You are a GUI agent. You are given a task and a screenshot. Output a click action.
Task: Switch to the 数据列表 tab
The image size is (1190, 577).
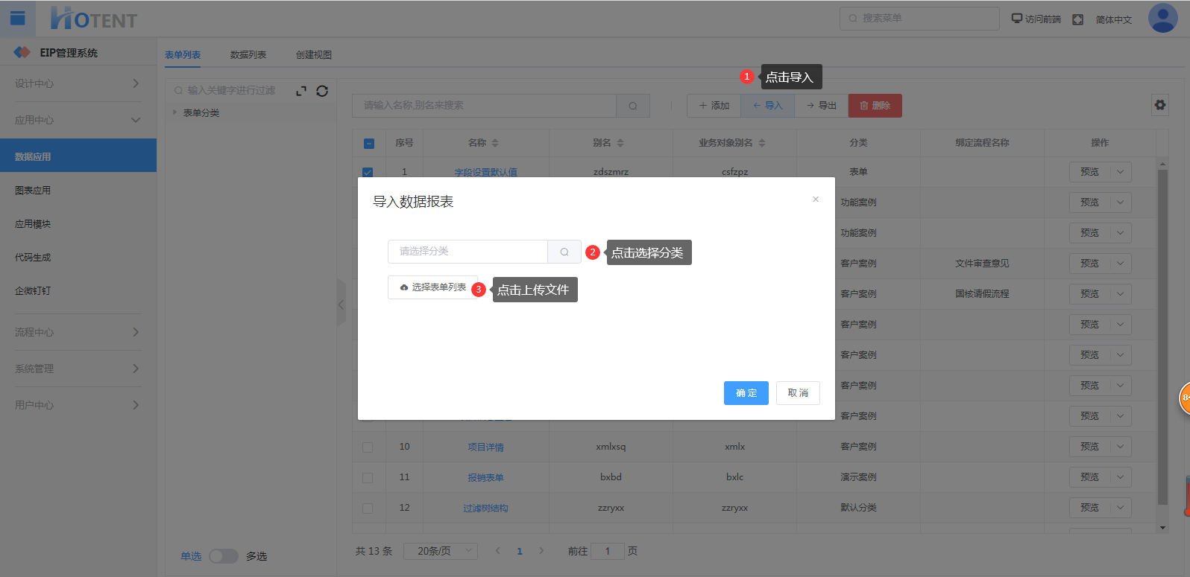[248, 55]
